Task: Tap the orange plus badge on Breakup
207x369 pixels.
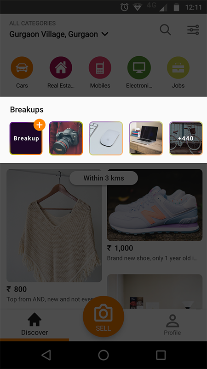Action: coord(40,125)
